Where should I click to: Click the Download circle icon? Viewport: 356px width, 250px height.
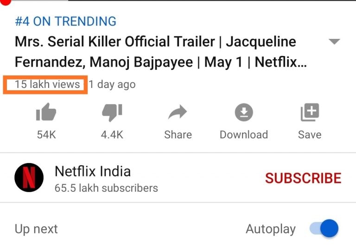(x=244, y=113)
